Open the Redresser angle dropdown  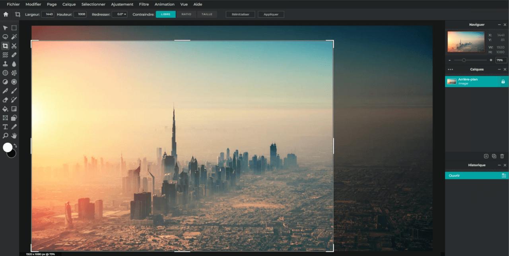(119, 14)
